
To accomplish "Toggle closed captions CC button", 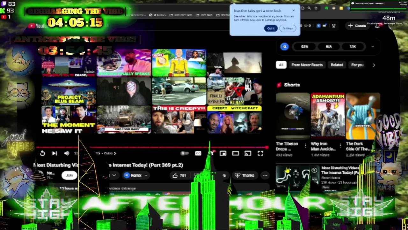I will click(x=198, y=153).
